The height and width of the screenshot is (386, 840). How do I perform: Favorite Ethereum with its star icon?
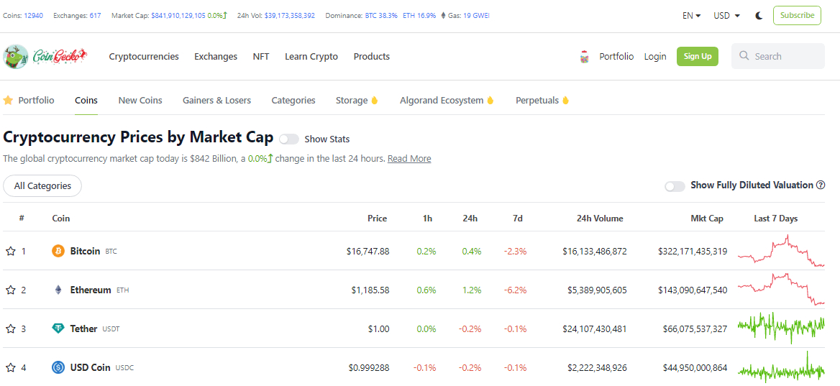click(10, 290)
